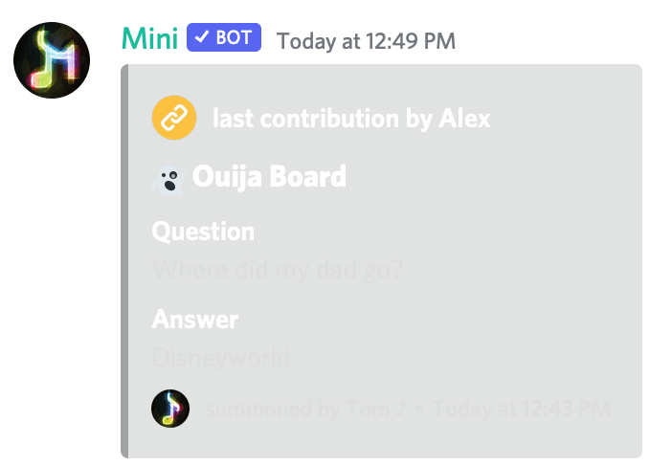Click the Today at 12:49 PM timestamp
Viewport: 672px width, 466px height.
click(366, 41)
